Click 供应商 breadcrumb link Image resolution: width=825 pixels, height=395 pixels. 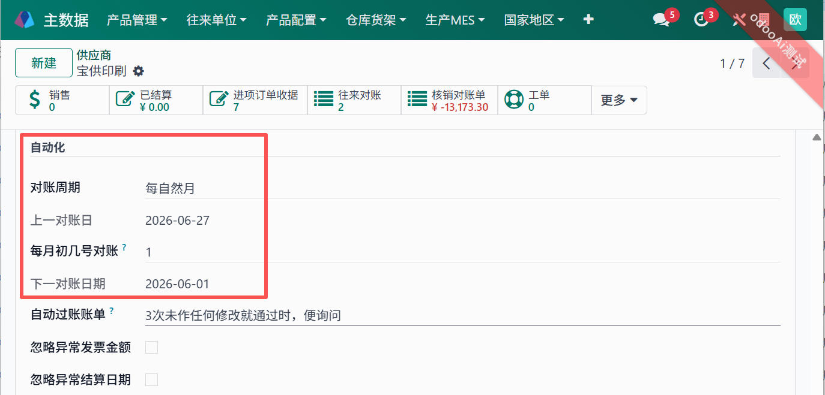pos(94,55)
